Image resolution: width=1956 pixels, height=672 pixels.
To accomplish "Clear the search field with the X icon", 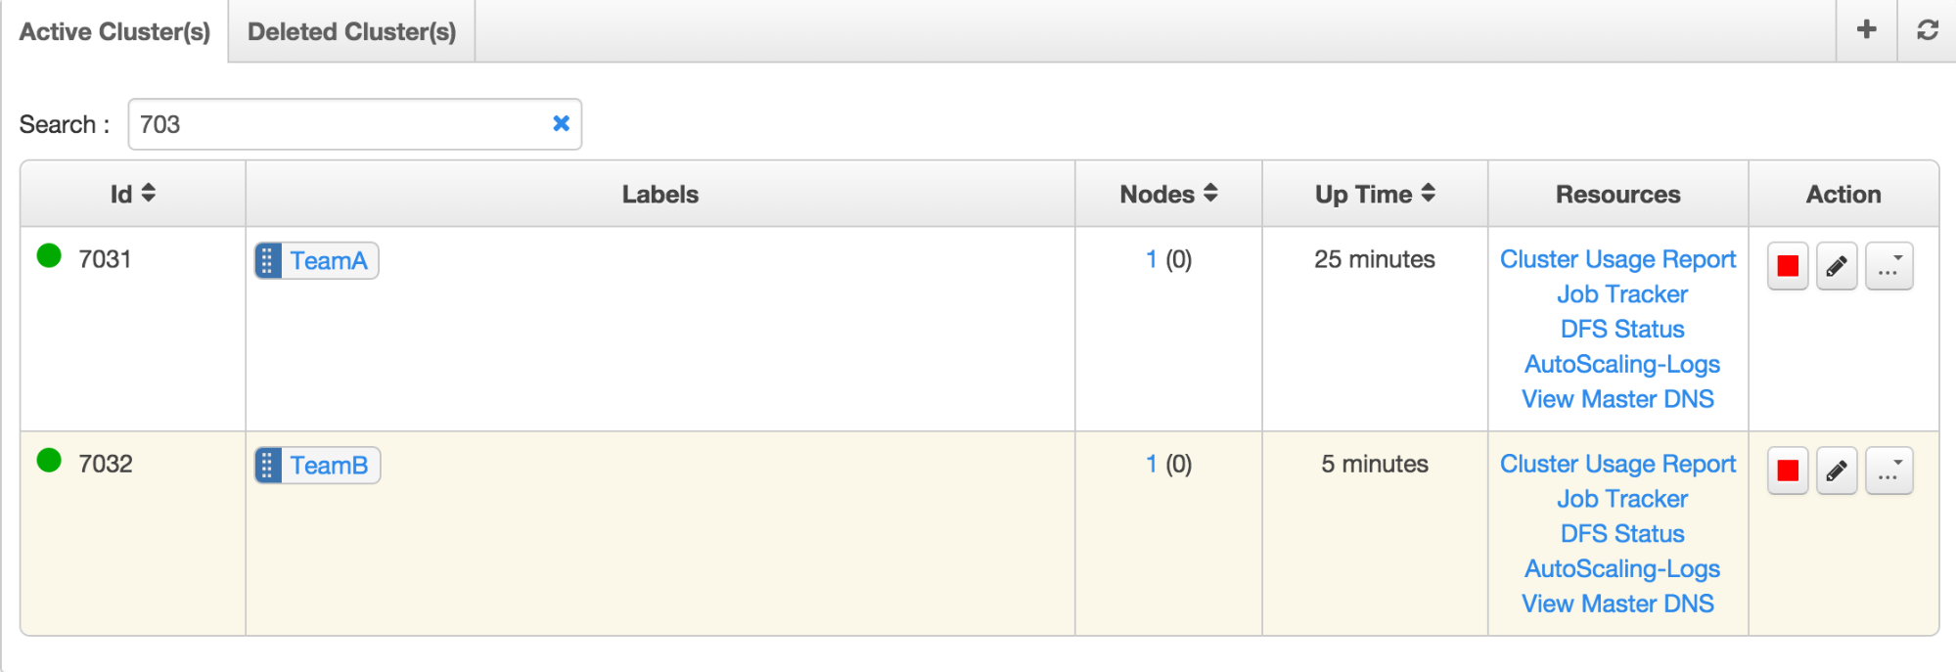I will pyautogui.click(x=561, y=123).
